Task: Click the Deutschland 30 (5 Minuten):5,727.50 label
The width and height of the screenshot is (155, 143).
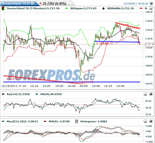Action: 33,8
